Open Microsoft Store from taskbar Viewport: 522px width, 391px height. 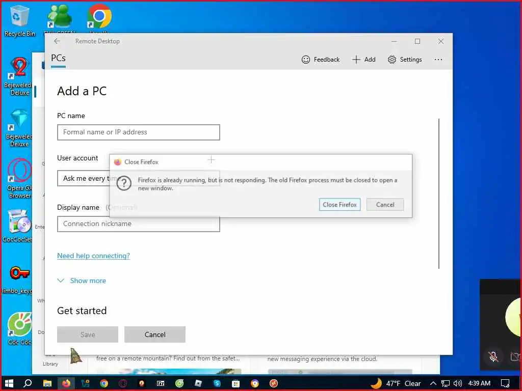pos(236,383)
